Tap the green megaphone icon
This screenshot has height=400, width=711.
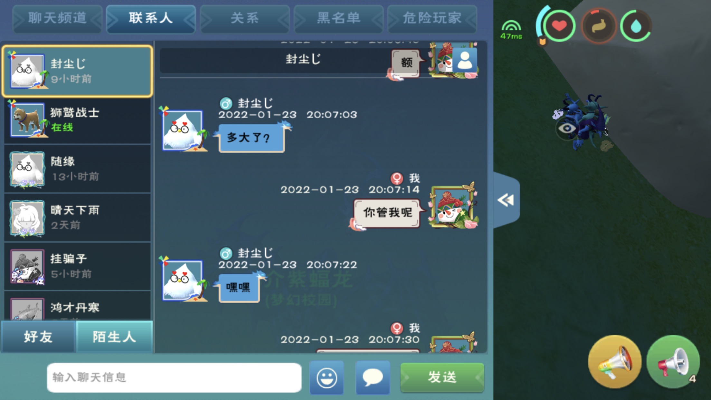coord(673,362)
